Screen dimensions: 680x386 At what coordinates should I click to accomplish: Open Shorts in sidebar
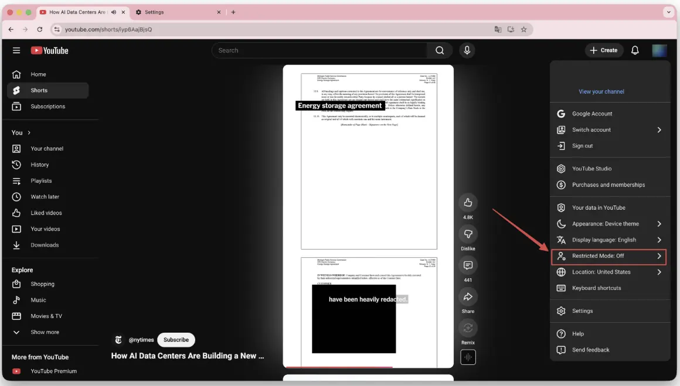tap(47, 91)
